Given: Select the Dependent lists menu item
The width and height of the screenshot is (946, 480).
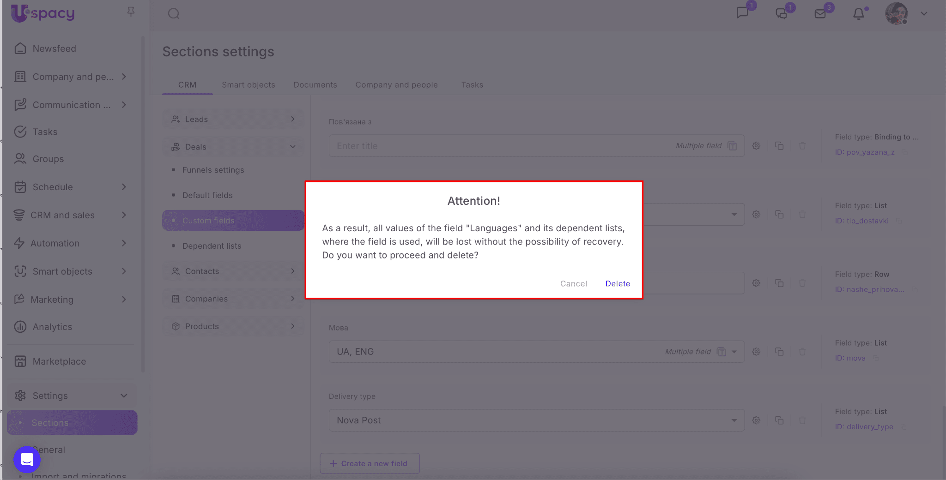Looking at the screenshot, I should (212, 246).
